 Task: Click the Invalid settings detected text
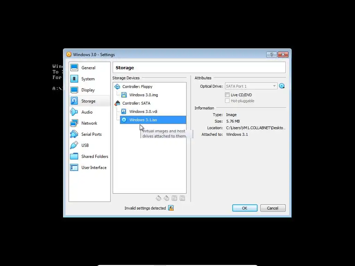pos(145,208)
